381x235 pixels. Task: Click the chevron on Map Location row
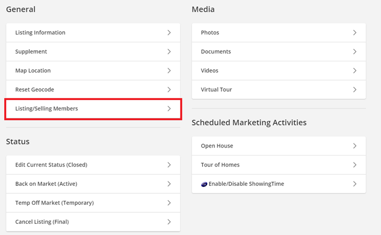pos(169,70)
